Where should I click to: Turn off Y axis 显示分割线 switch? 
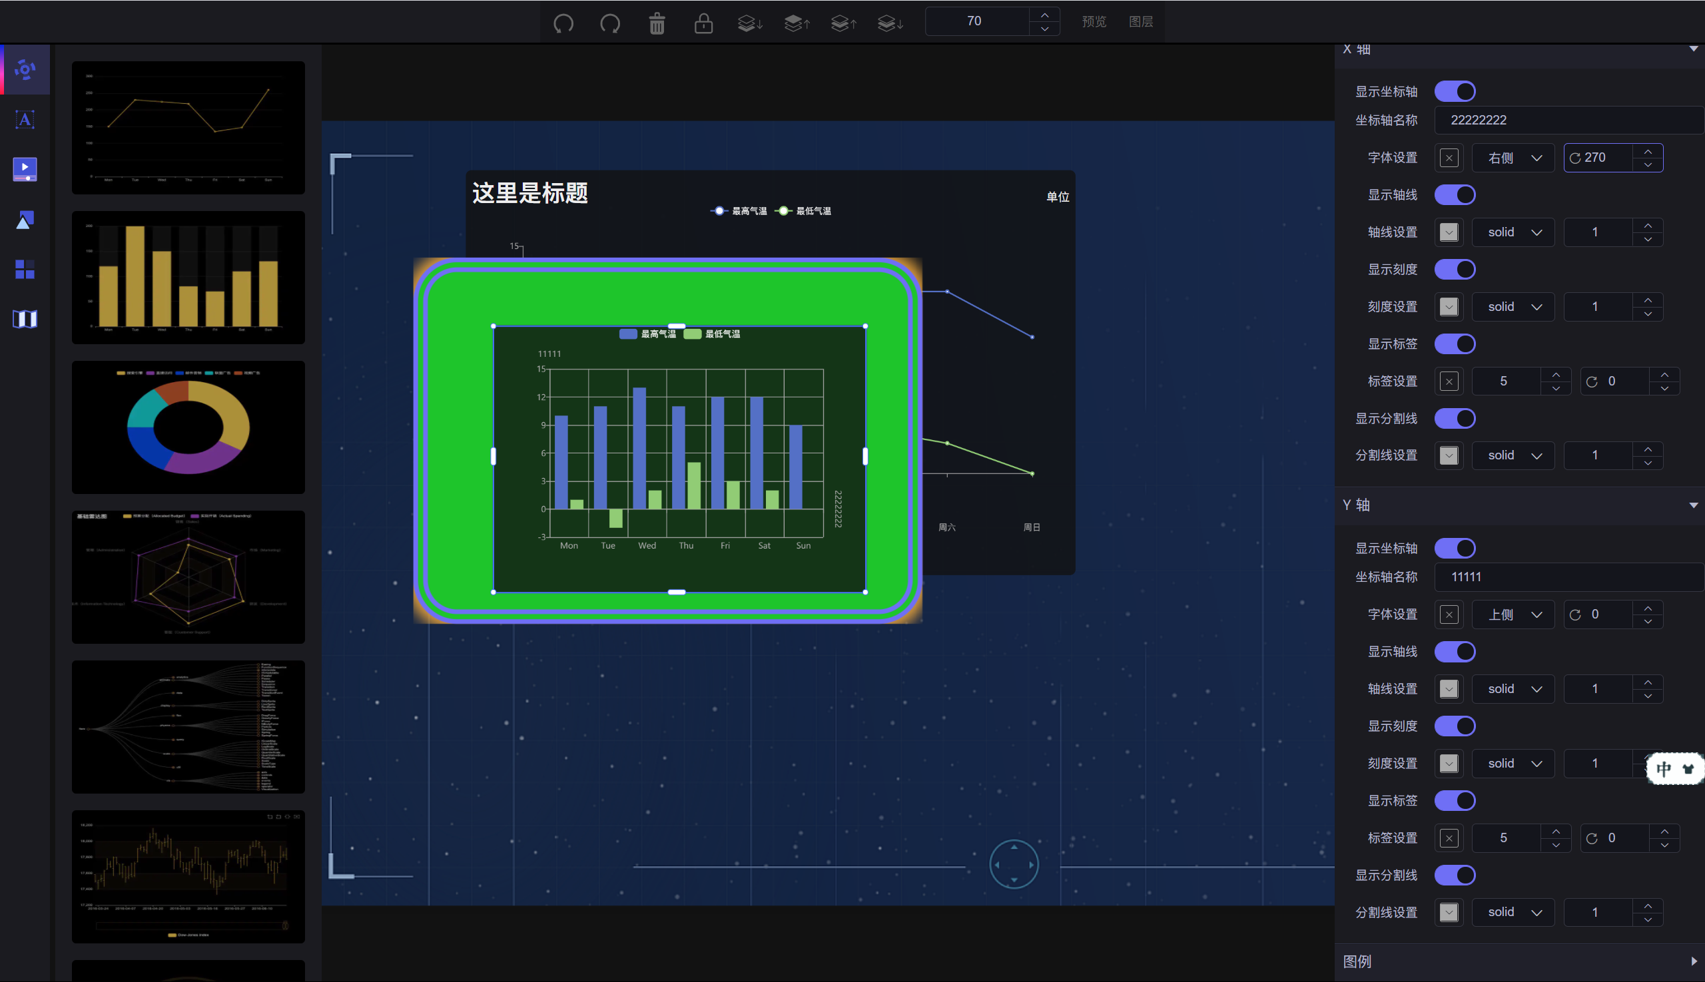[x=1455, y=875]
